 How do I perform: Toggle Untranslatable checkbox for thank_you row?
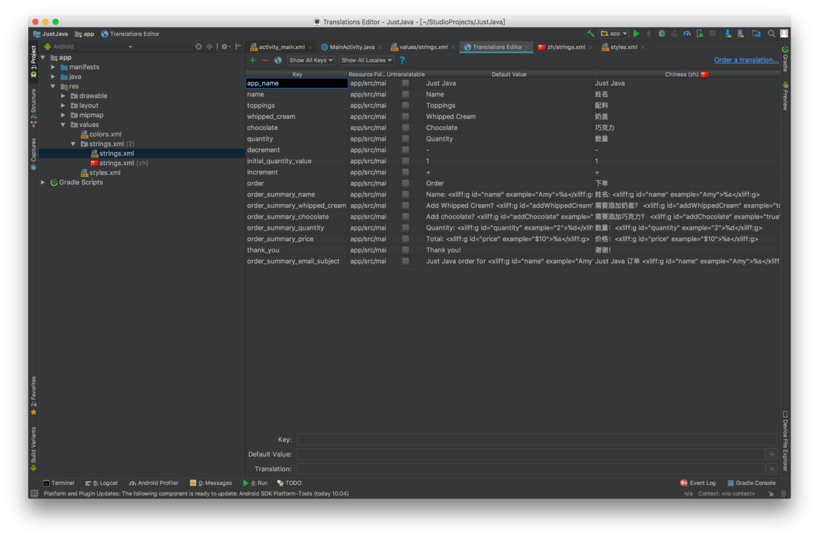[x=406, y=250]
